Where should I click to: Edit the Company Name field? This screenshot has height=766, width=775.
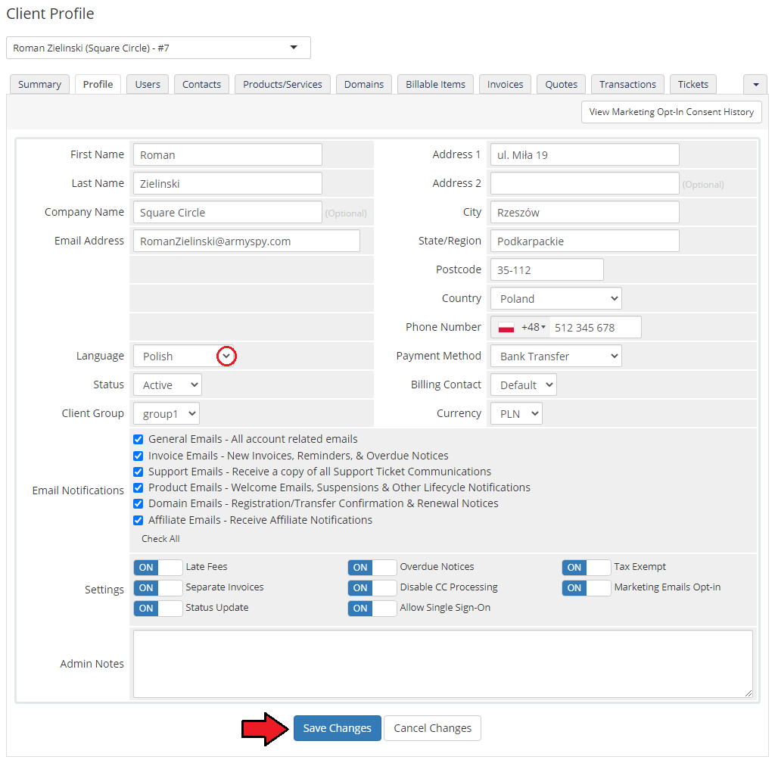pos(227,212)
